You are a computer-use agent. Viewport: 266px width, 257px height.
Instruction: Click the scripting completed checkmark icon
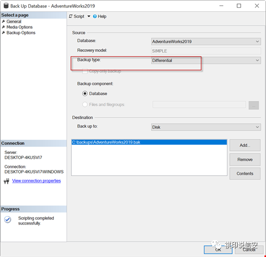click(x=8, y=219)
